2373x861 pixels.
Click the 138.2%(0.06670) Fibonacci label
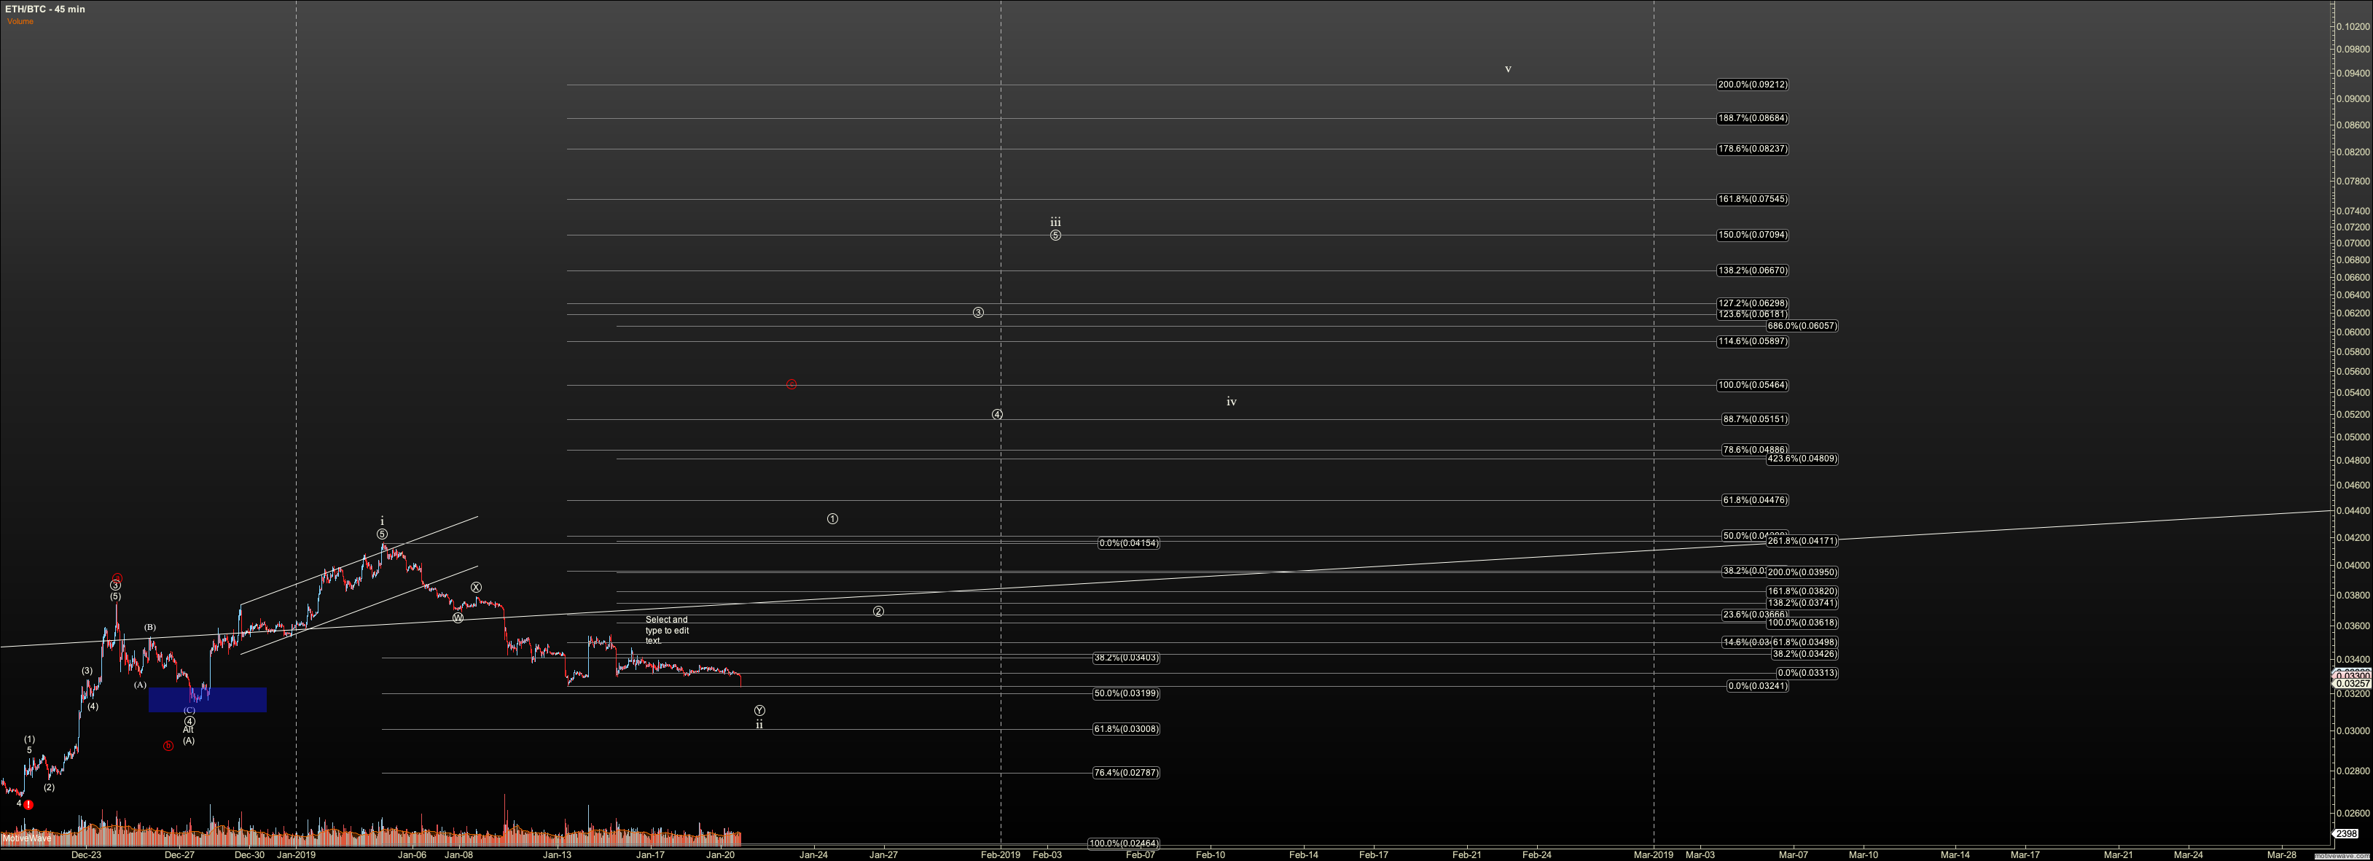(1752, 271)
